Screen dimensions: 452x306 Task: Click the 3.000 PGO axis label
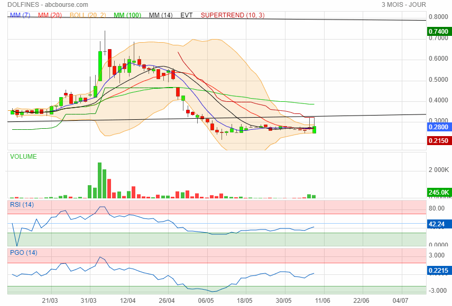pos(437,255)
